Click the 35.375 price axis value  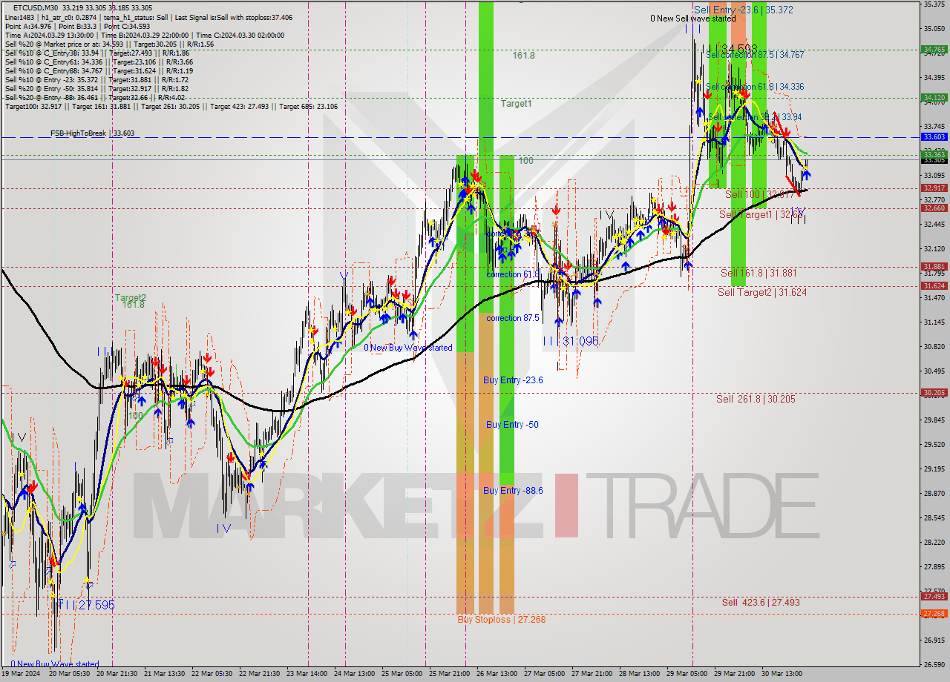tap(934, 4)
